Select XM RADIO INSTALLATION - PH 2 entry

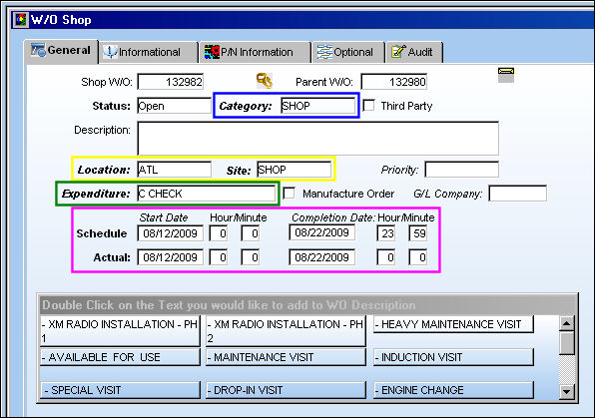pos(286,331)
